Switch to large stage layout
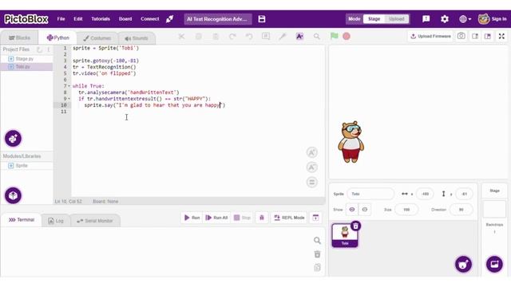 [x=488, y=36]
